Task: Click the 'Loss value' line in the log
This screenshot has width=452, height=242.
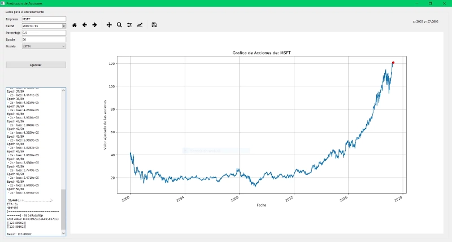Action: [33, 219]
